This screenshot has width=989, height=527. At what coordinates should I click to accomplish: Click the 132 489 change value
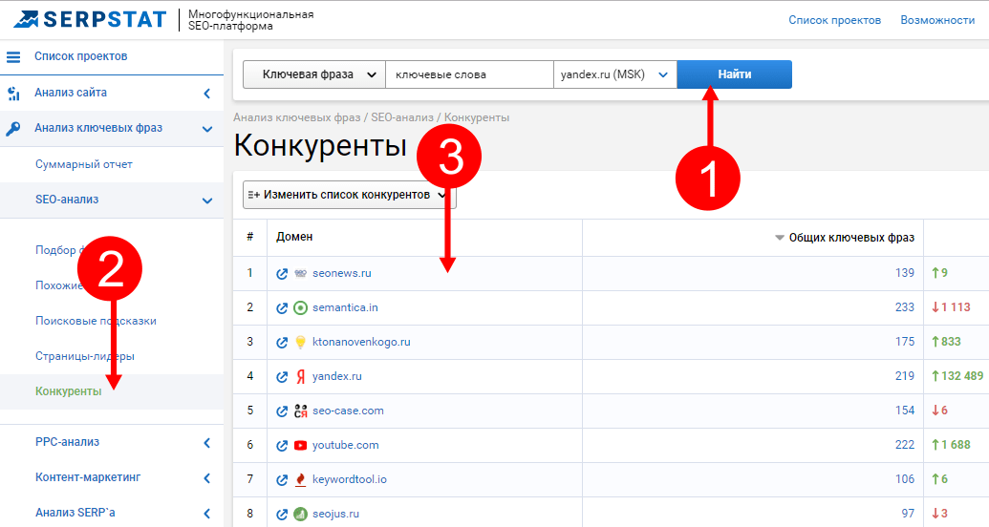(962, 376)
